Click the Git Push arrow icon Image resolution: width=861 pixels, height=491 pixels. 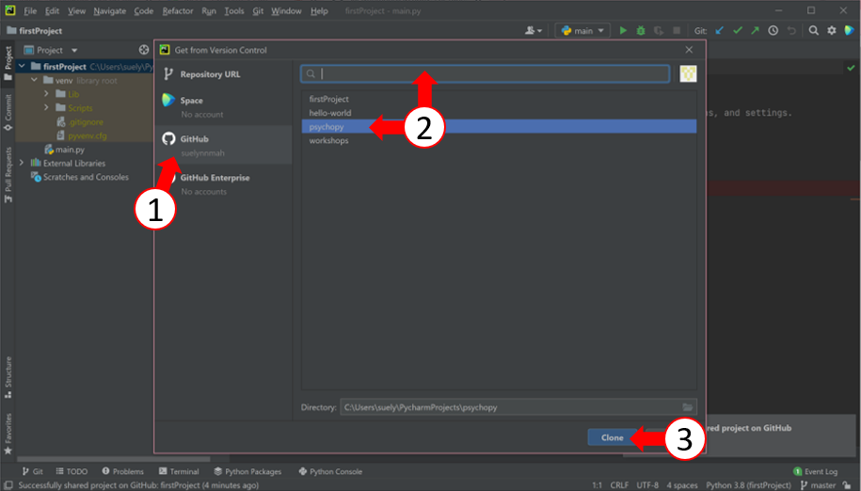tap(755, 30)
